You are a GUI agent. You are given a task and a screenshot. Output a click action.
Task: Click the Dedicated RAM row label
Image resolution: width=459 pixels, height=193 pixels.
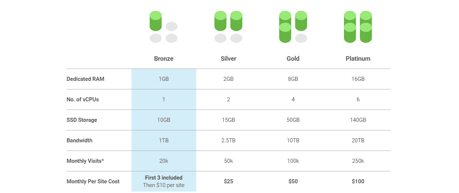86,79
